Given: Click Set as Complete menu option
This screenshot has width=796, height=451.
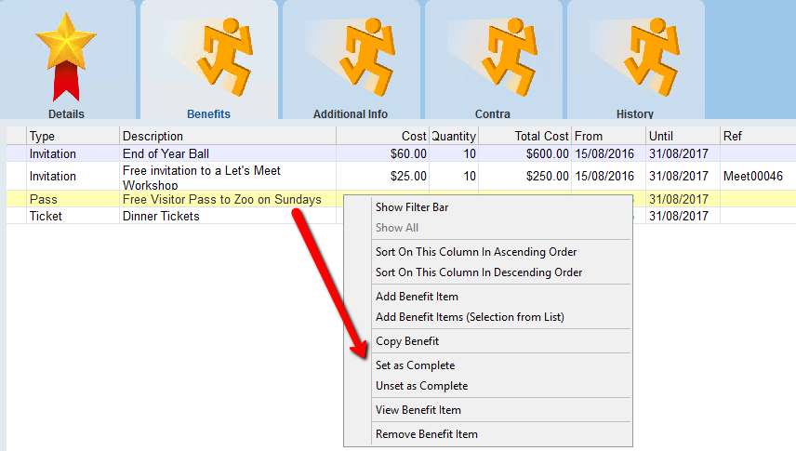Looking at the screenshot, I should coord(415,365).
